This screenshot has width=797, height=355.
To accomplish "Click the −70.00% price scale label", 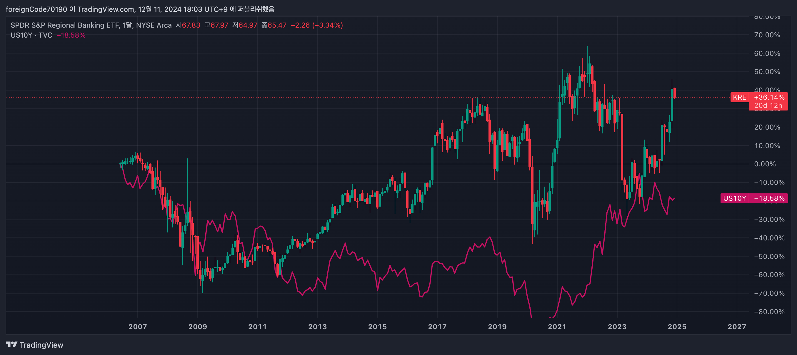I will coord(769,293).
